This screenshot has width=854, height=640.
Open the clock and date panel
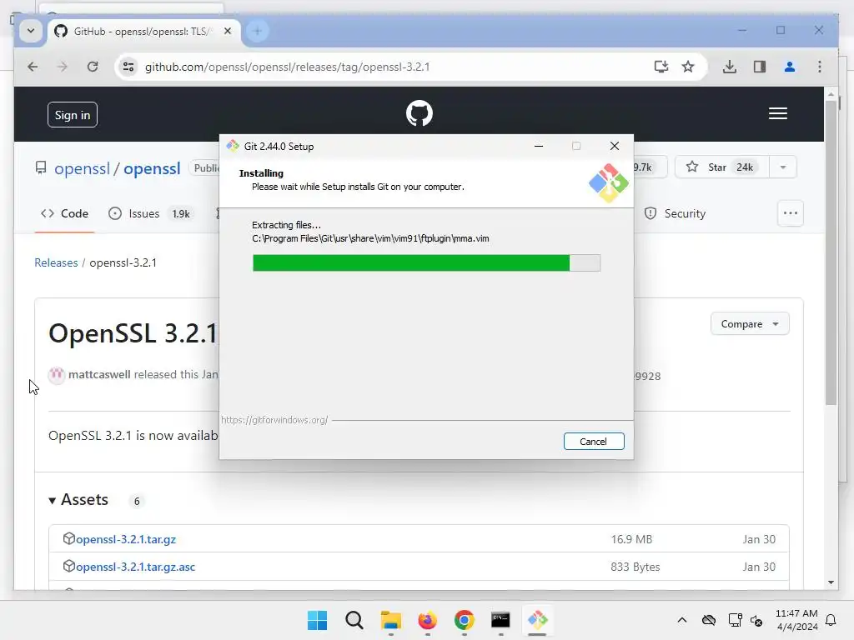click(x=796, y=620)
